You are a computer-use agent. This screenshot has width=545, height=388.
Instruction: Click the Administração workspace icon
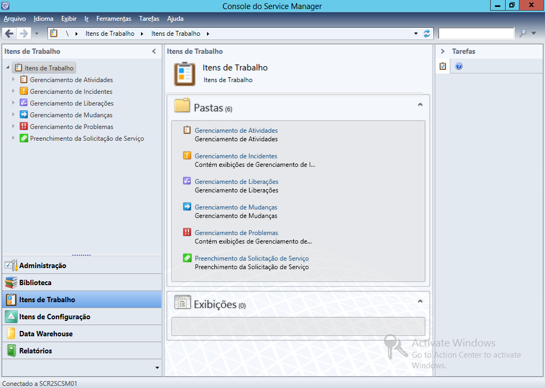pos(11,265)
